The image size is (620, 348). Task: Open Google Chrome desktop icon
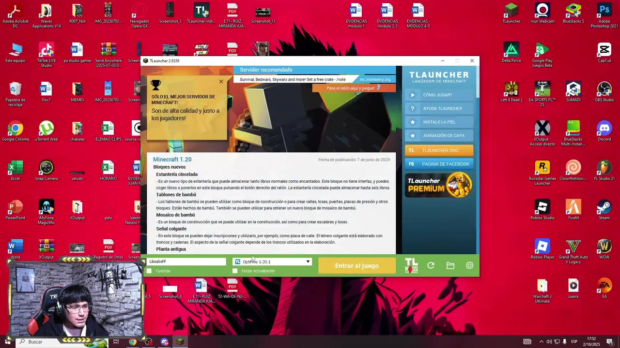point(15,131)
